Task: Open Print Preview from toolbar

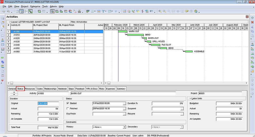Action: point(8,11)
